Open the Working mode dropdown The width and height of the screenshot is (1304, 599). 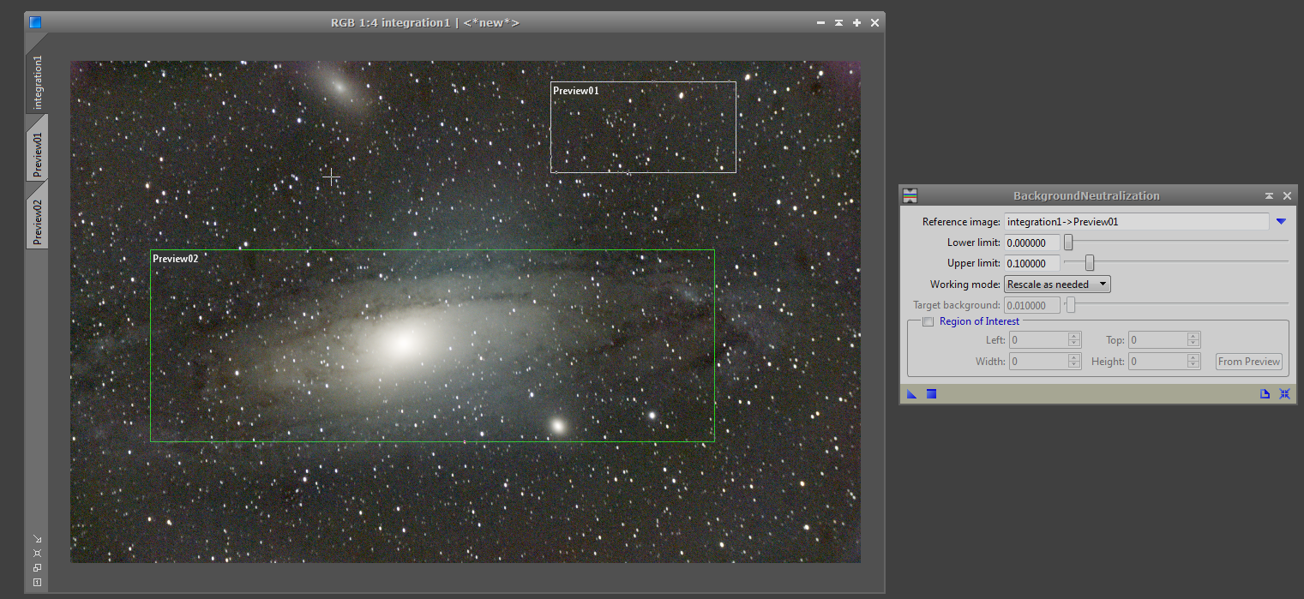(x=1057, y=285)
